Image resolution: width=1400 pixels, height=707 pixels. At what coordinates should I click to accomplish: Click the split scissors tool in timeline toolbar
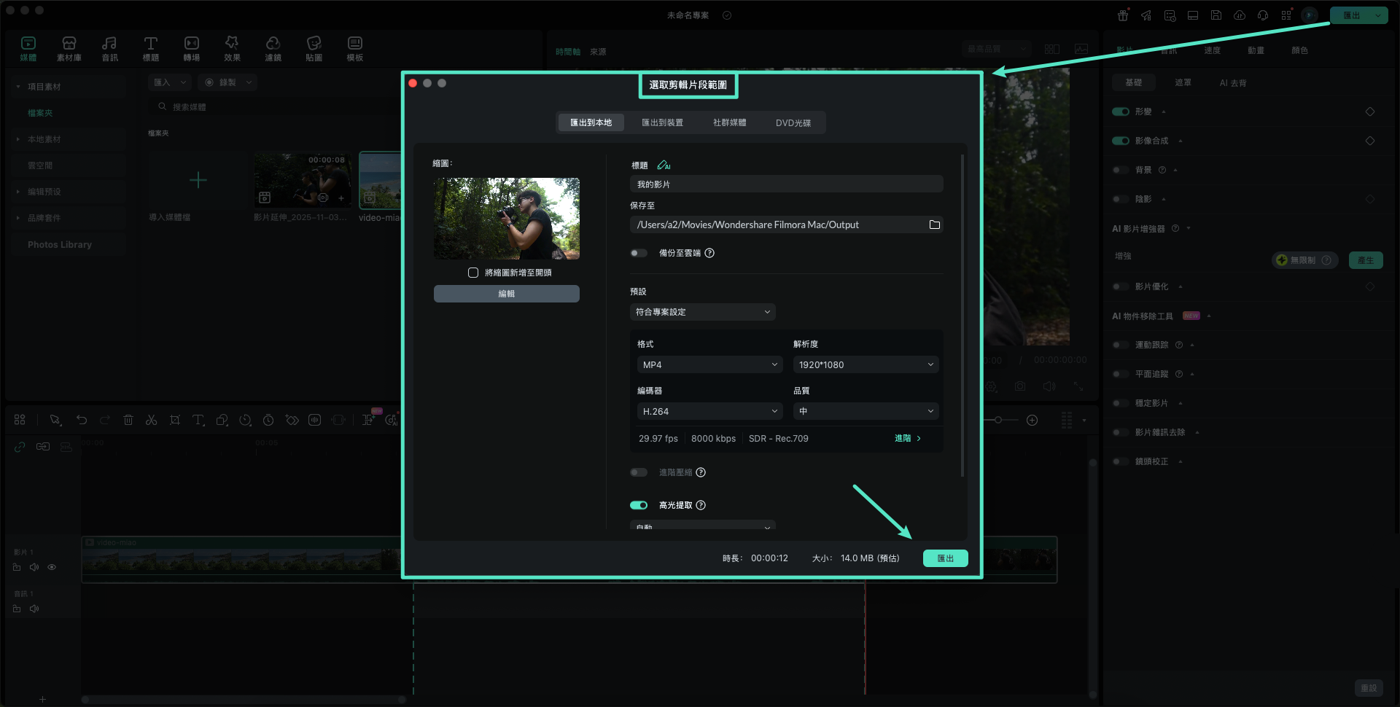coord(151,420)
